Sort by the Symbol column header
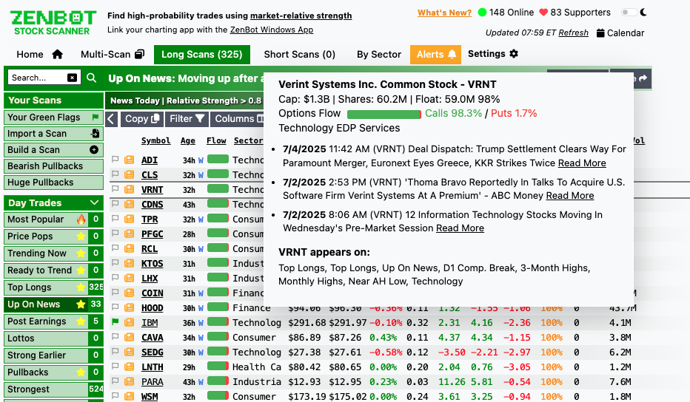 click(x=155, y=140)
